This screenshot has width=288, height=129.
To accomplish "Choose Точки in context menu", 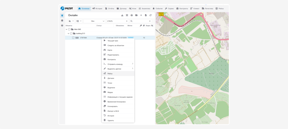I will 118,83.
